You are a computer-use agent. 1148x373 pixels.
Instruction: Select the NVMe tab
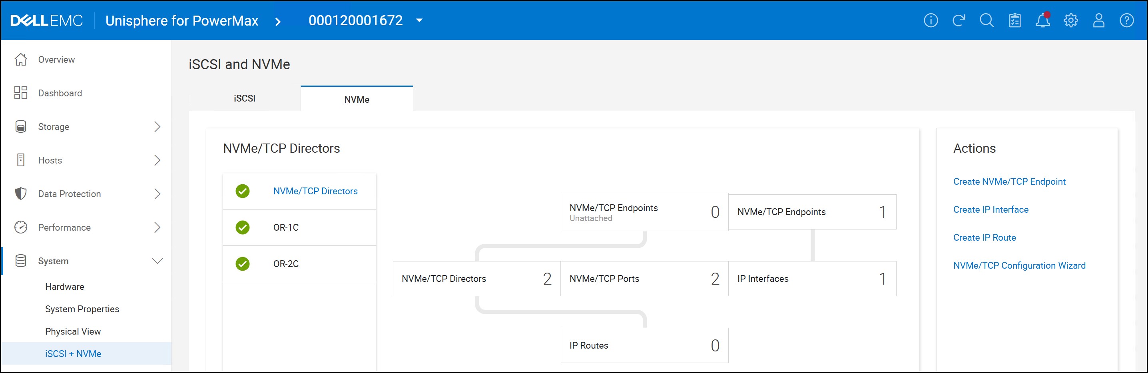357,99
